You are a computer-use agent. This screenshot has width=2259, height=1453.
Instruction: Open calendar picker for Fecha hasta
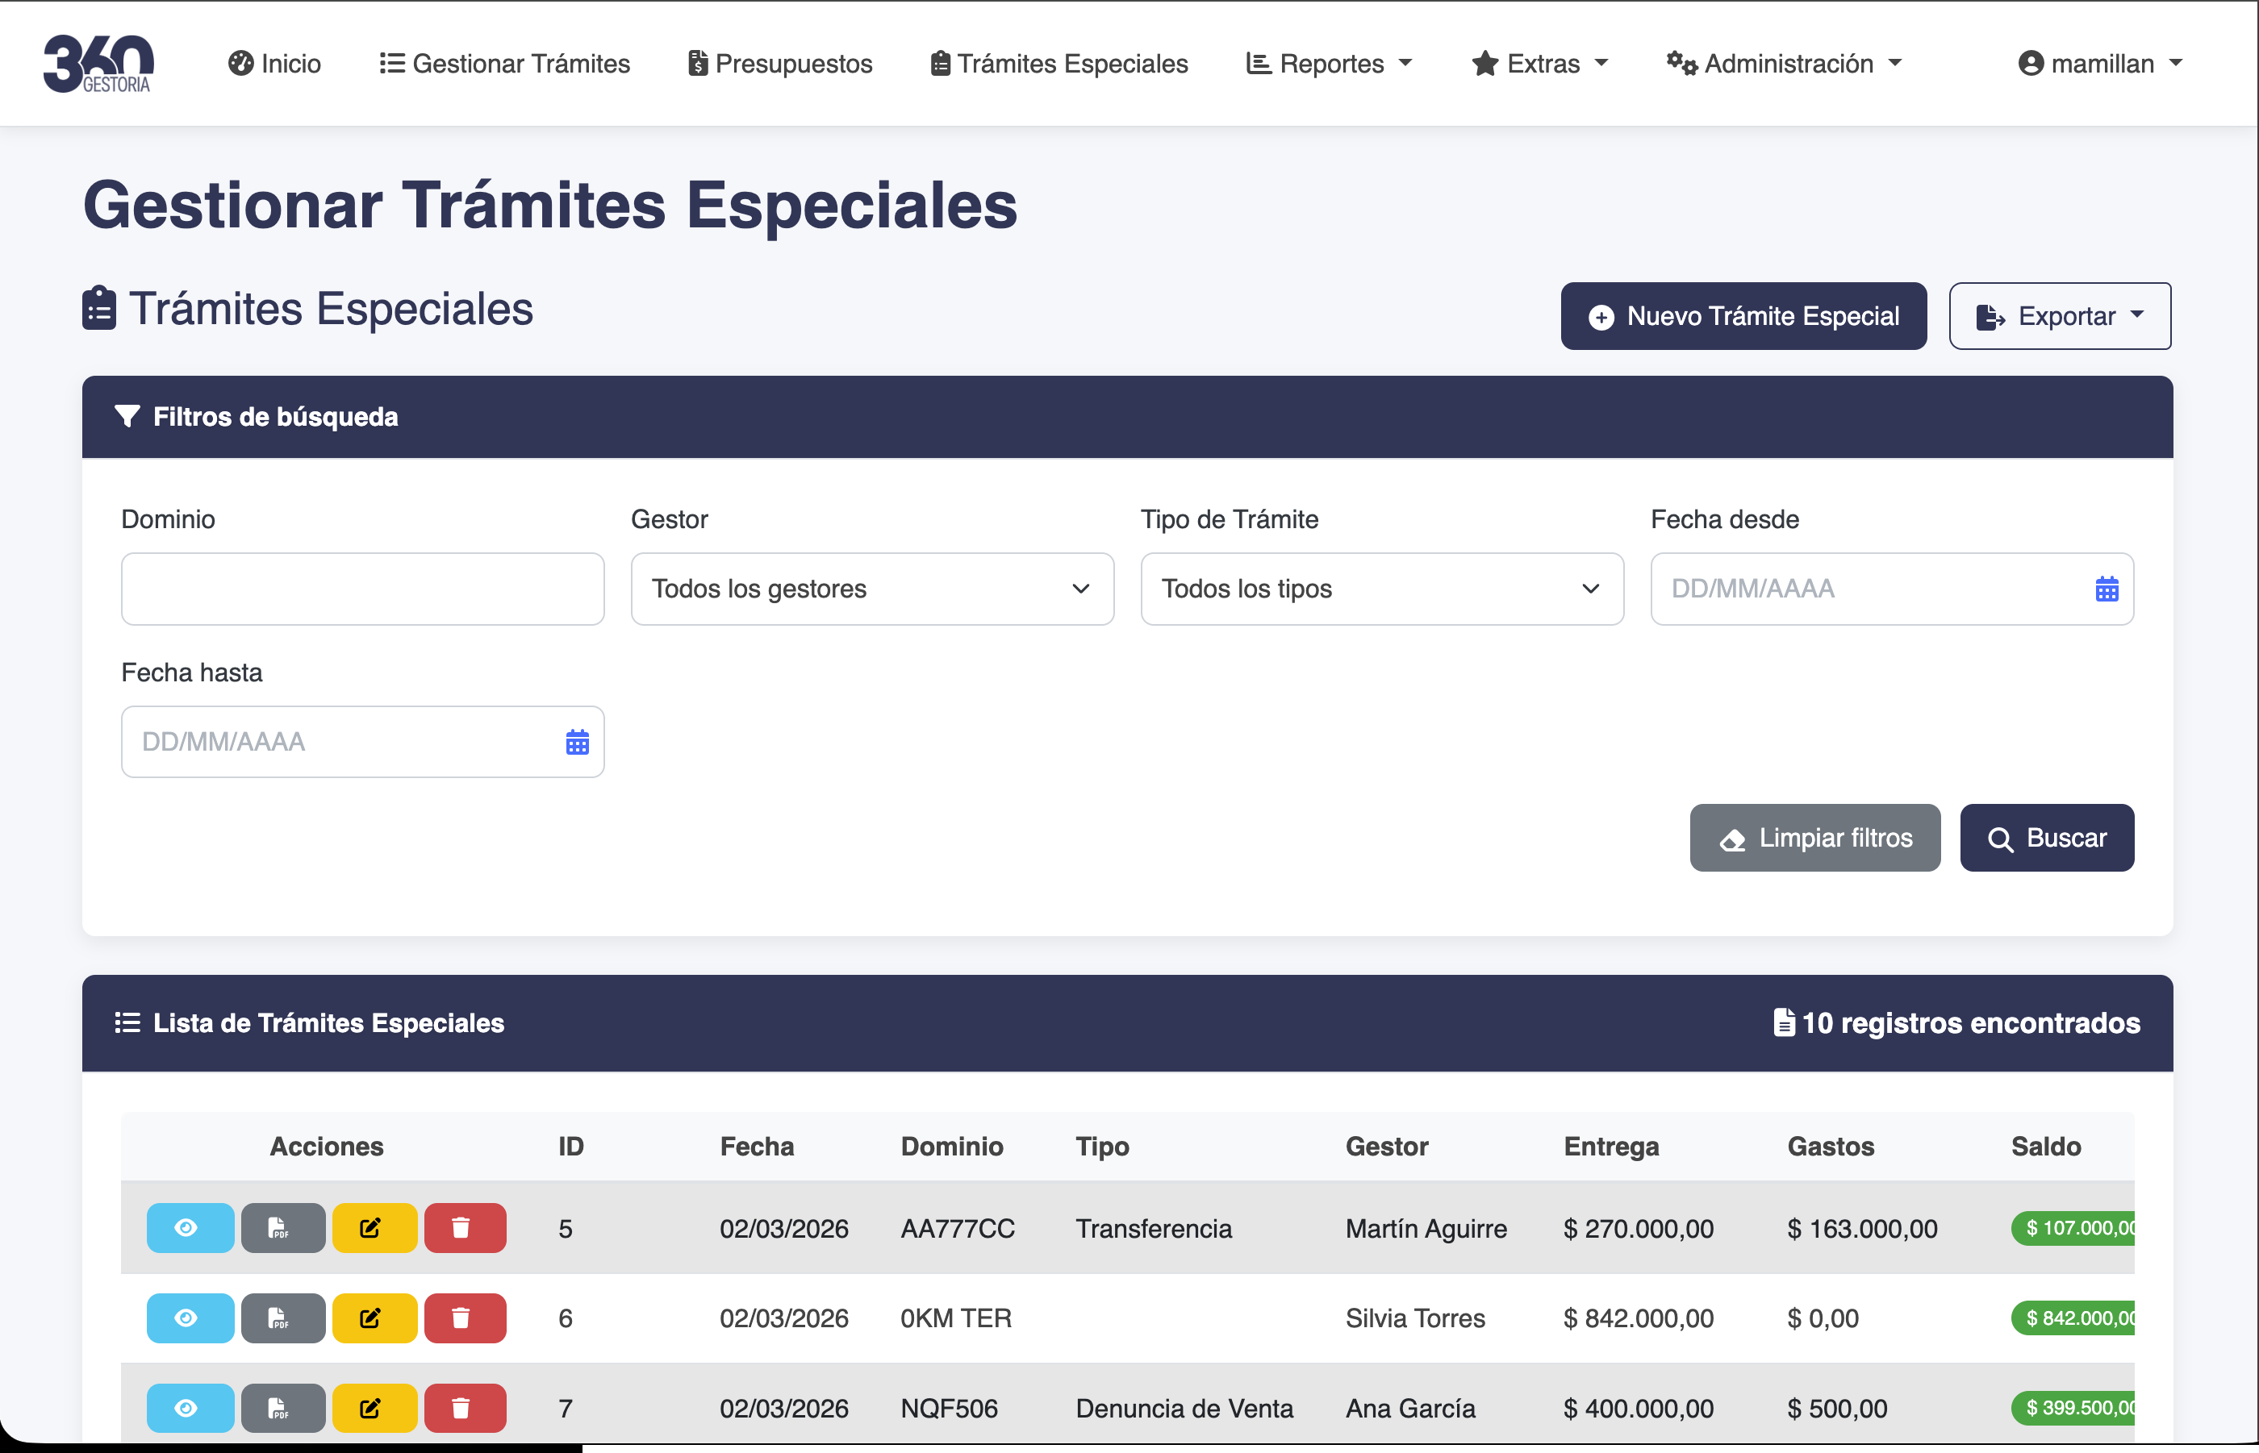click(577, 742)
